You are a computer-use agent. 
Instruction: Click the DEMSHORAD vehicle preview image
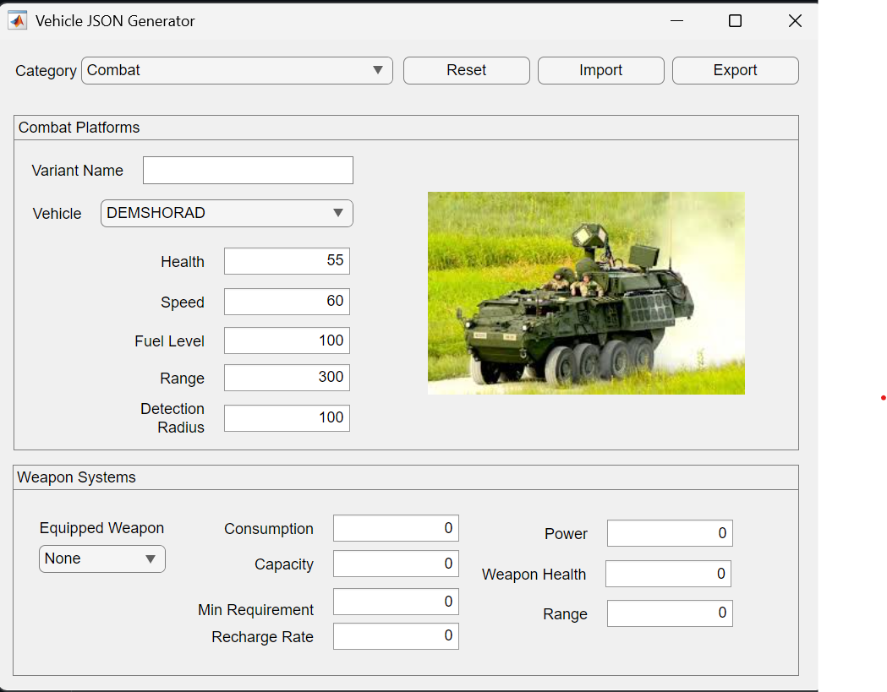coord(586,292)
